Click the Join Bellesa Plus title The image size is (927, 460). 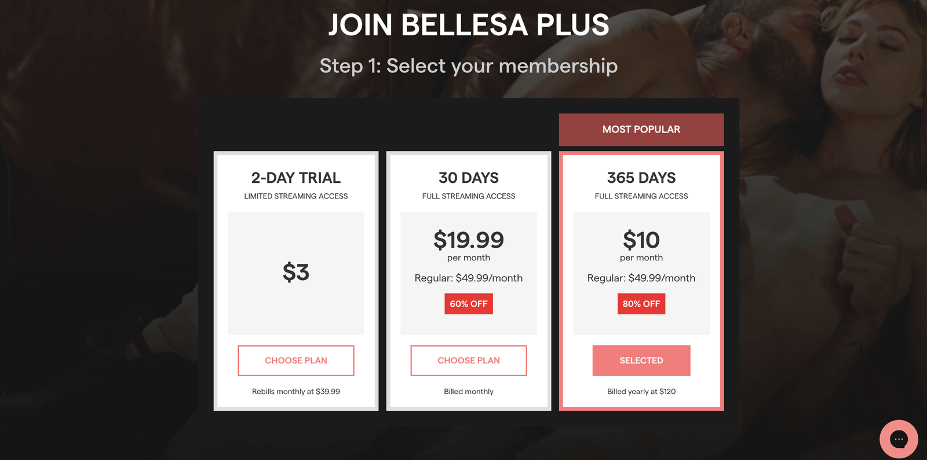coord(469,25)
